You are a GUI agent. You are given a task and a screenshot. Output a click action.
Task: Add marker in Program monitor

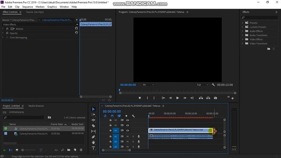tap(140, 98)
